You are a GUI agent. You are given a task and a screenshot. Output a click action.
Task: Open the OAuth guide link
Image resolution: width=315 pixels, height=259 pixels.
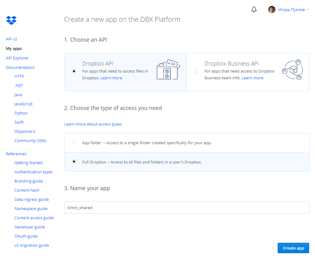pyautogui.click(x=26, y=236)
